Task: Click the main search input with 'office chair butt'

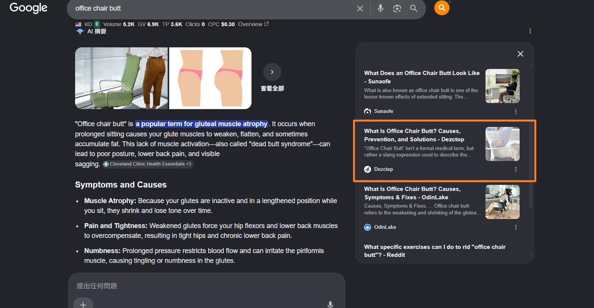Action: click(x=212, y=8)
